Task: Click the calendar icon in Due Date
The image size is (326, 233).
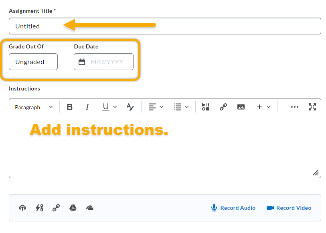Action: pyautogui.click(x=82, y=62)
